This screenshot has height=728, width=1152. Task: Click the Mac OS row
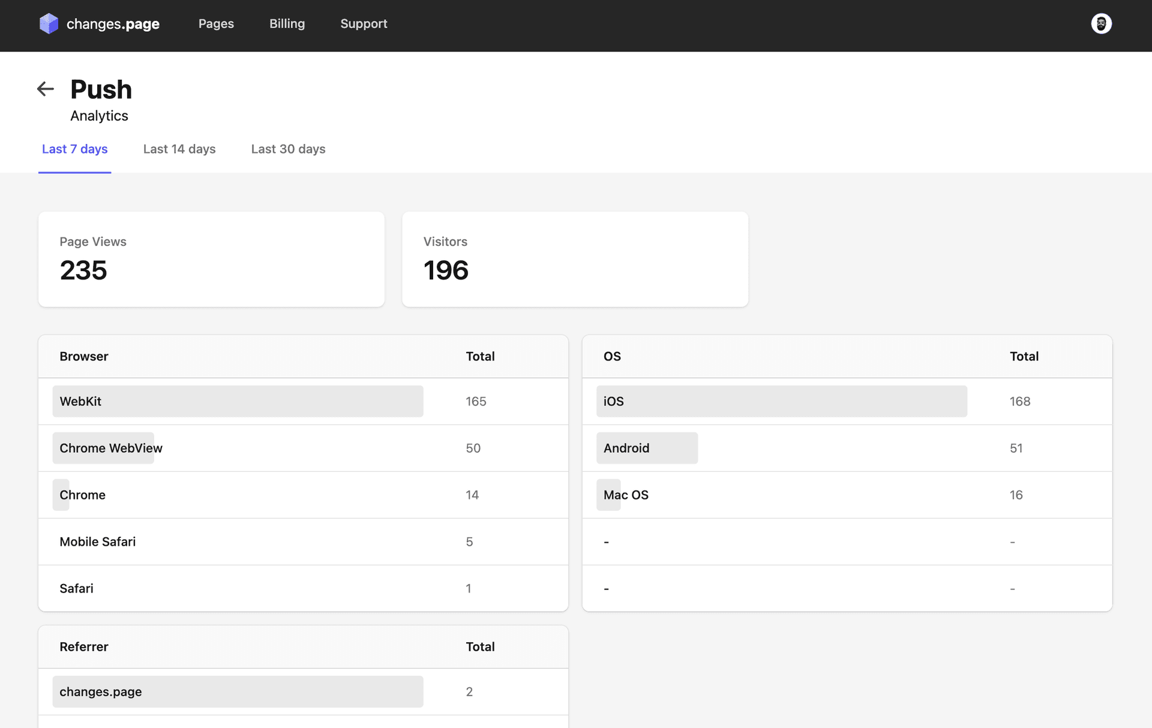click(626, 495)
